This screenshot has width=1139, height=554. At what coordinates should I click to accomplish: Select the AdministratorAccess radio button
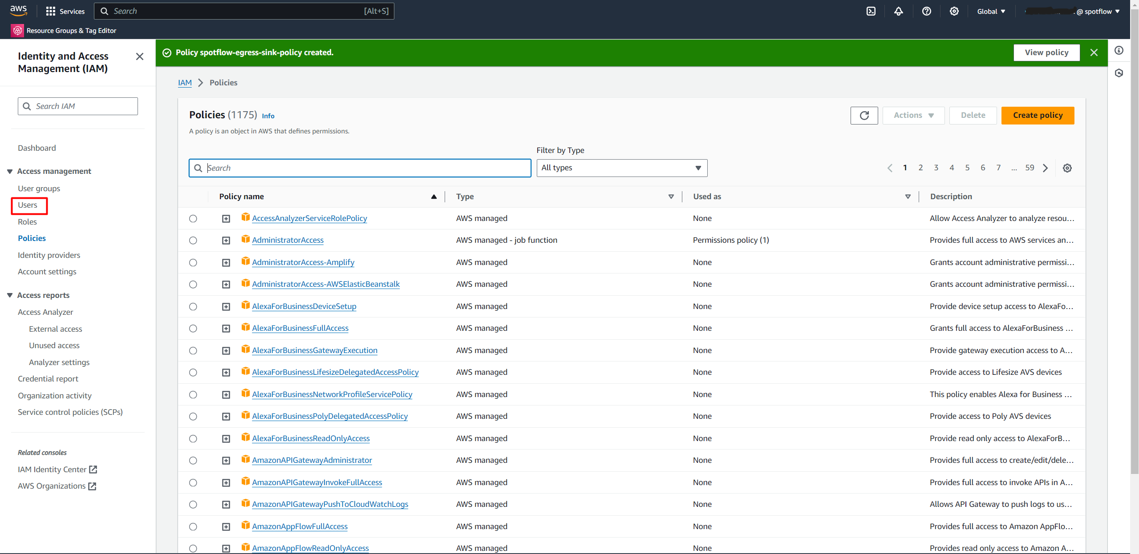(193, 241)
